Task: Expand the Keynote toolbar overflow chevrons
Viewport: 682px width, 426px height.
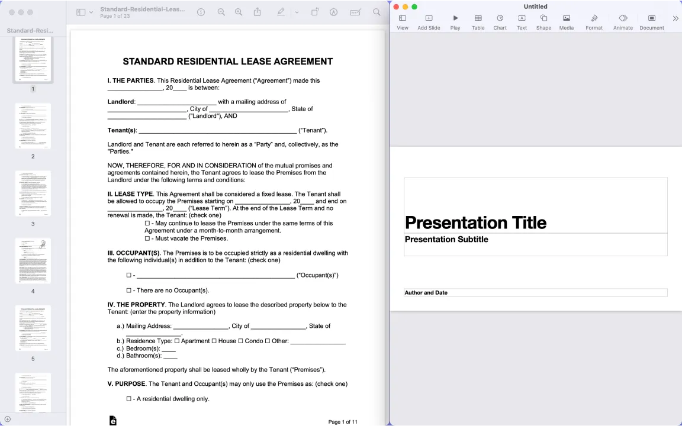Action: click(675, 18)
